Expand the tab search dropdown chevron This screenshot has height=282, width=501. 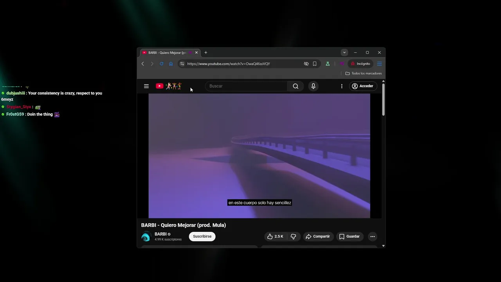pyautogui.click(x=344, y=52)
